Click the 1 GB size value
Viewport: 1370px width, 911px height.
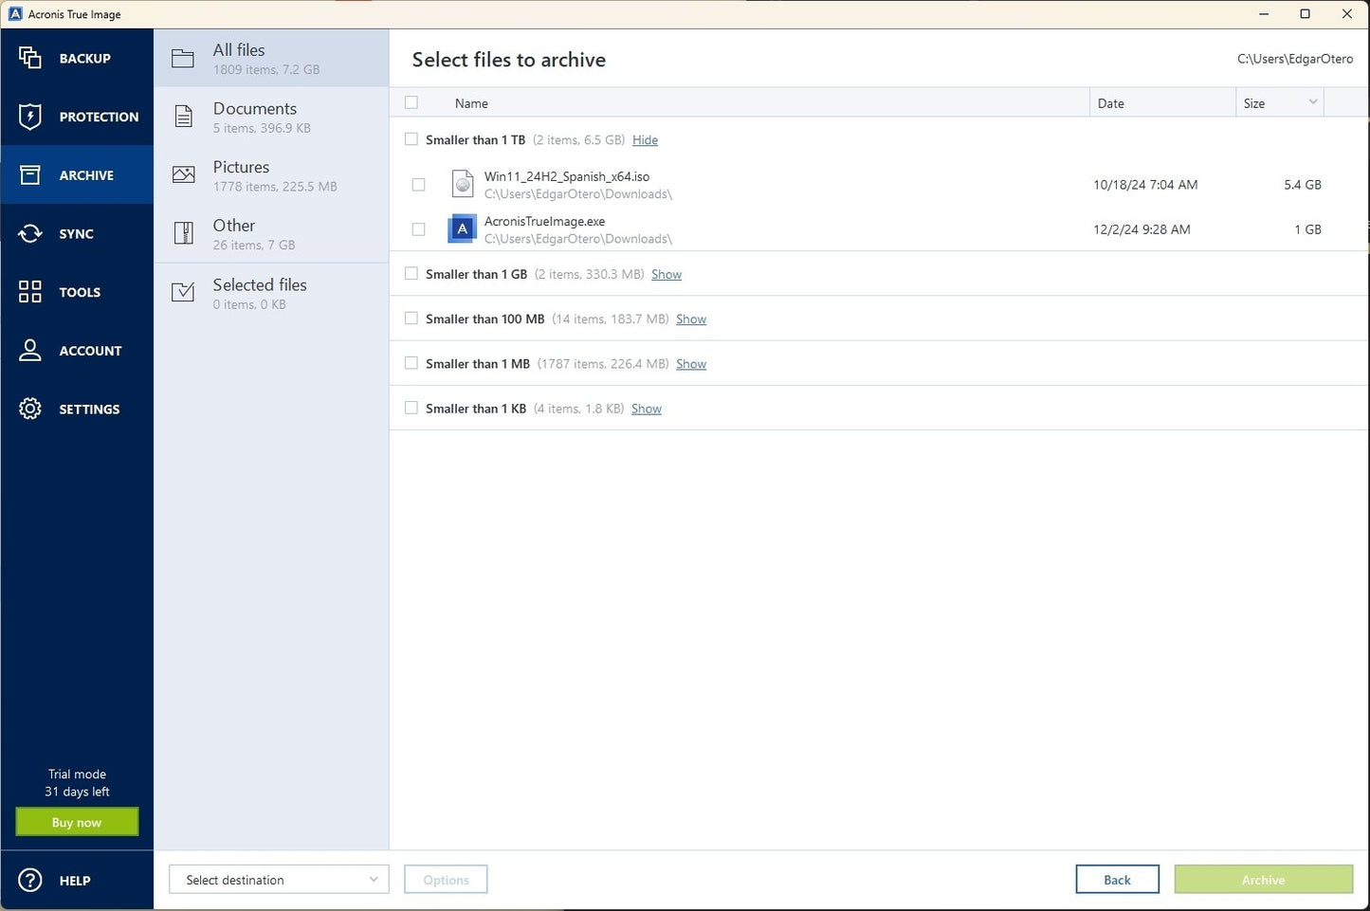coord(1307,229)
